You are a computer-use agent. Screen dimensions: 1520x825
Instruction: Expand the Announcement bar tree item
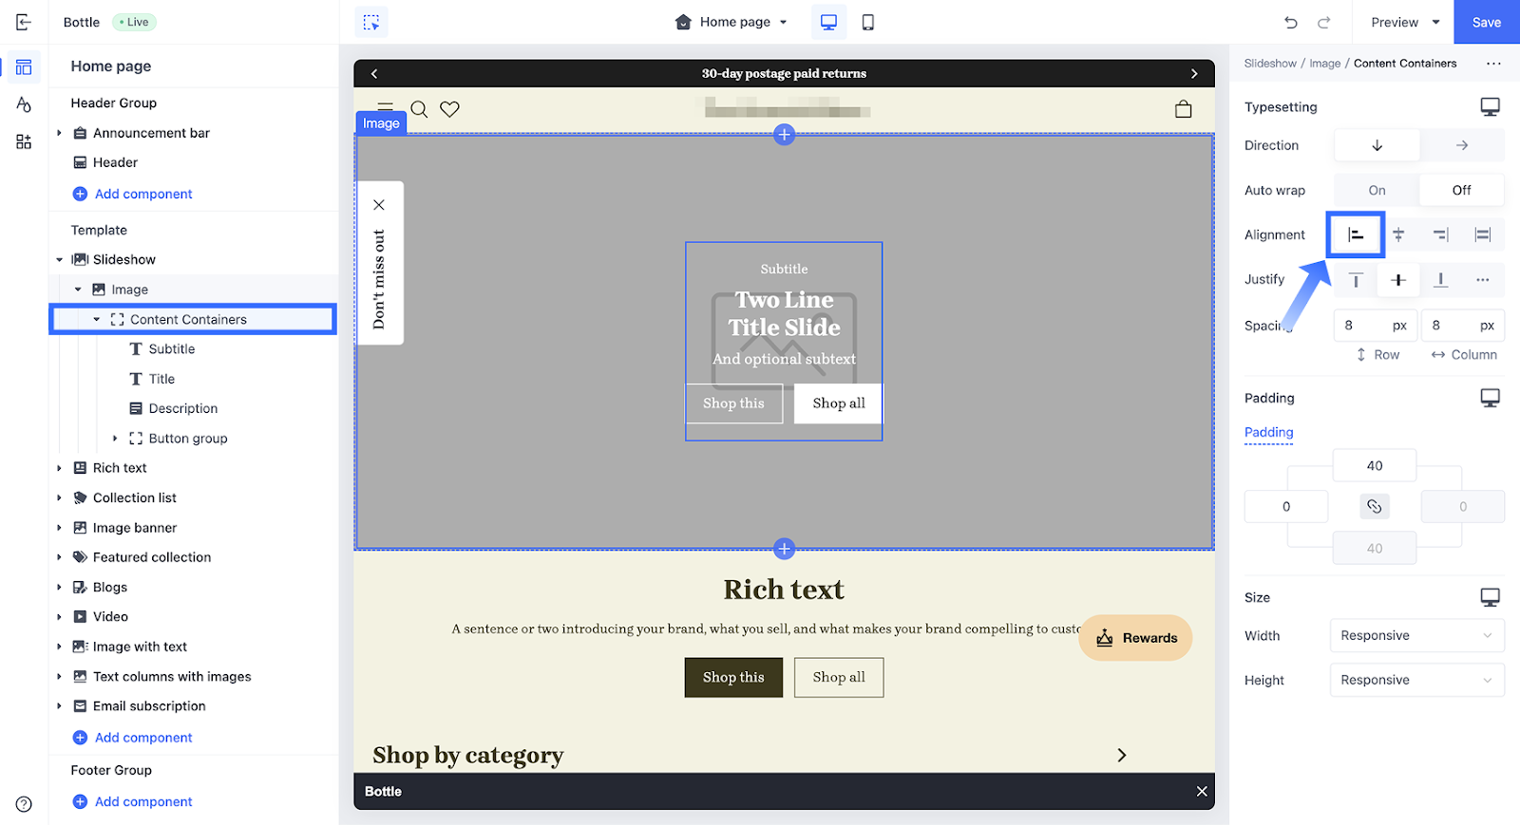coord(59,133)
